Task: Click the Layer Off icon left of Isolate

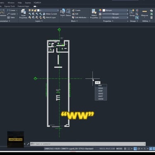Action: pyautogui.click(x=30, y=14)
